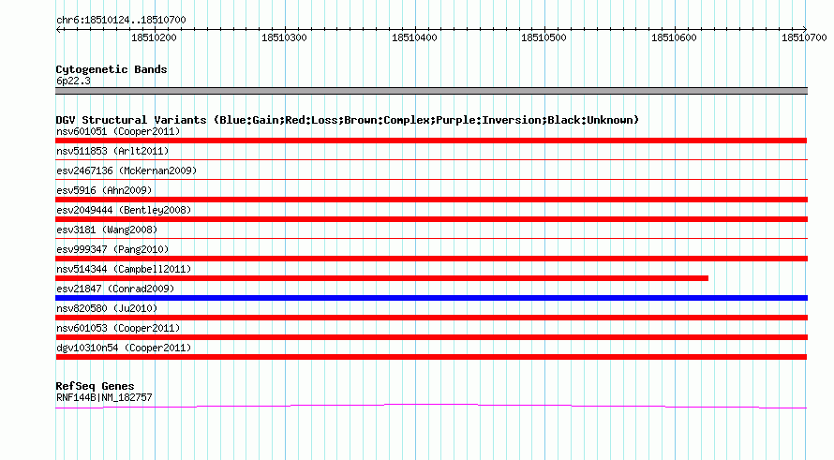Open variant nsv820580 (Ju2010) label
The height and width of the screenshot is (460, 834).
point(107,308)
